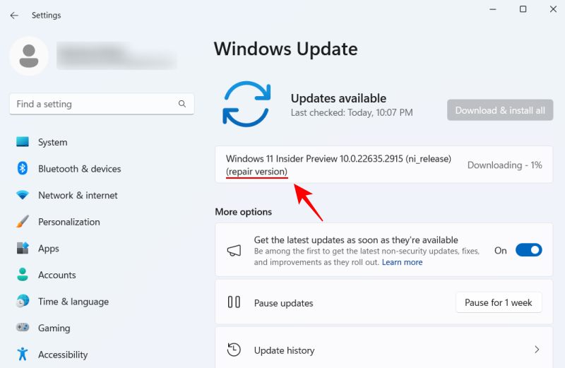This screenshot has width=565, height=368.
Task: Click the Network wifi icon
Action: click(x=23, y=195)
